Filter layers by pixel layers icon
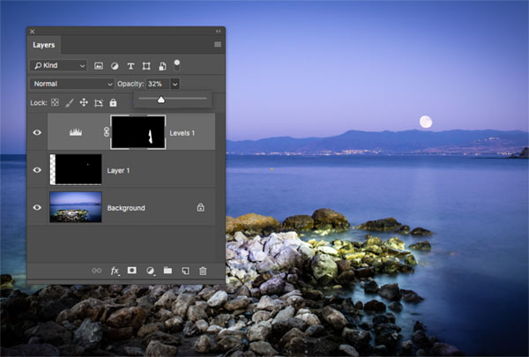Viewport: 529px width, 357px height. click(99, 66)
